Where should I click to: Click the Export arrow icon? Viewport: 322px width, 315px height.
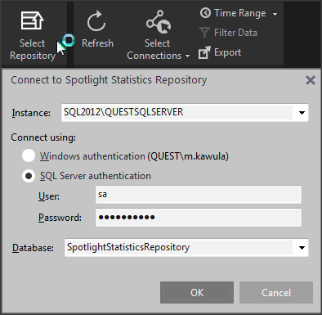click(204, 52)
